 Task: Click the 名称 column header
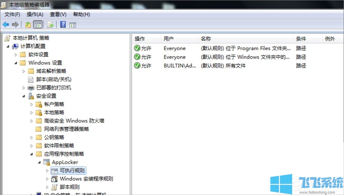pyautogui.click(x=206, y=39)
